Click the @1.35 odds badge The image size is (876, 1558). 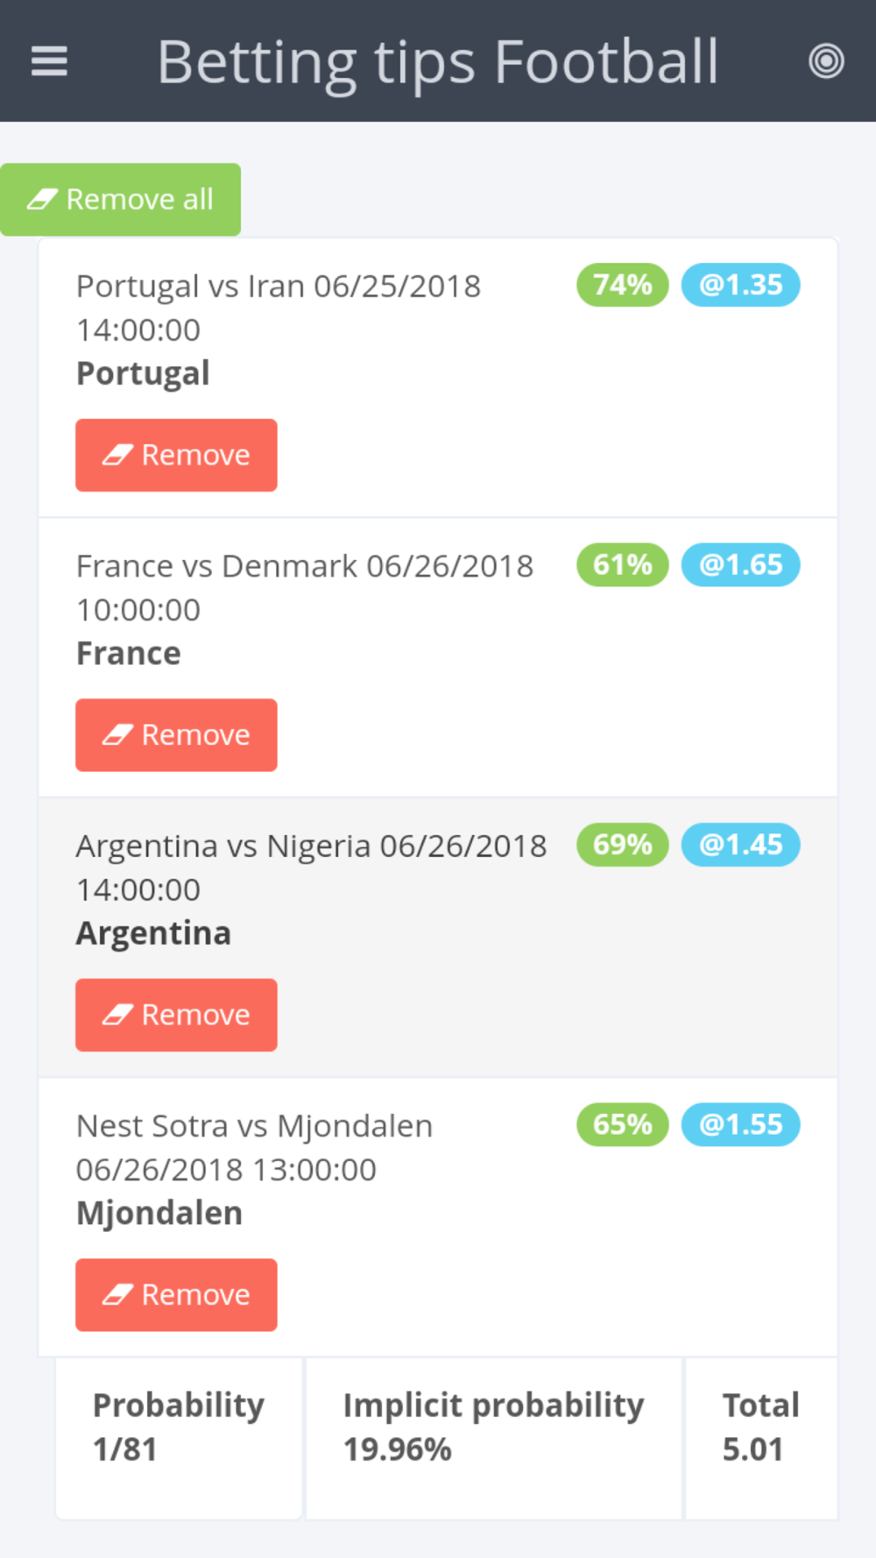[740, 285]
